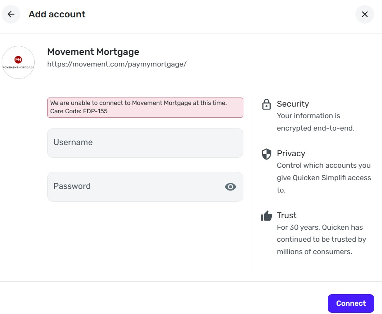The image size is (382, 314).
Task: Go back using the left arrow icon
Action: pos(11,14)
